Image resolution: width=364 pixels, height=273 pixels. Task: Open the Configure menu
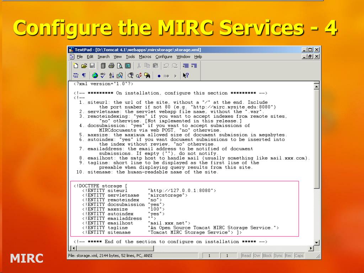click(x=164, y=57)
